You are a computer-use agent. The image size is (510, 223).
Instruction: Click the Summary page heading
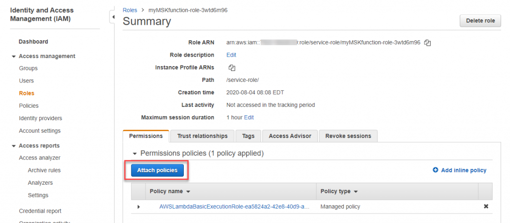(x=147, y=21)
